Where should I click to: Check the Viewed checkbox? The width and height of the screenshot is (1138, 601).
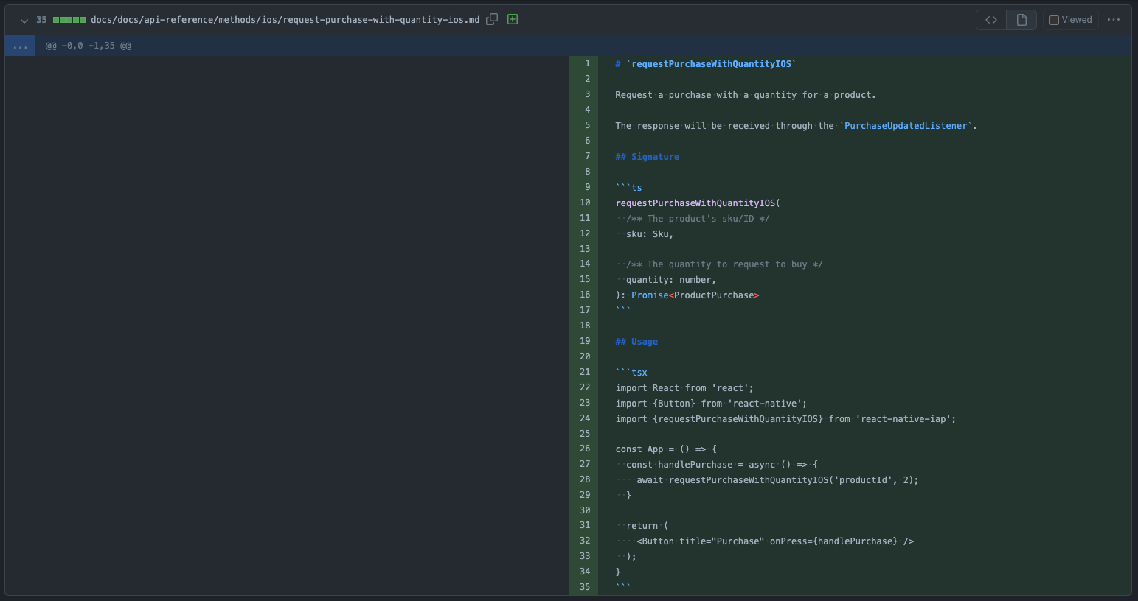click(1054, 19)
